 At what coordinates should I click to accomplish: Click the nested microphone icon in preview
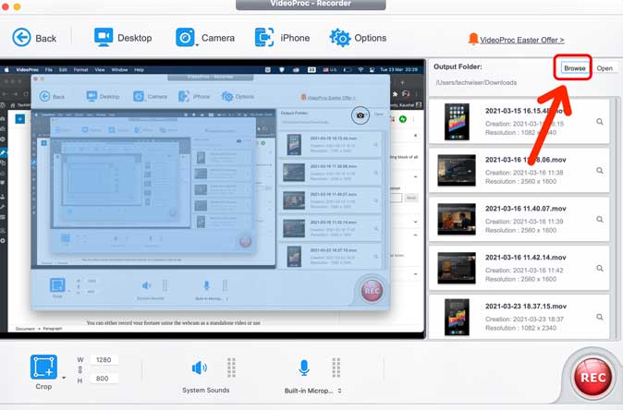tap(207, 285)
